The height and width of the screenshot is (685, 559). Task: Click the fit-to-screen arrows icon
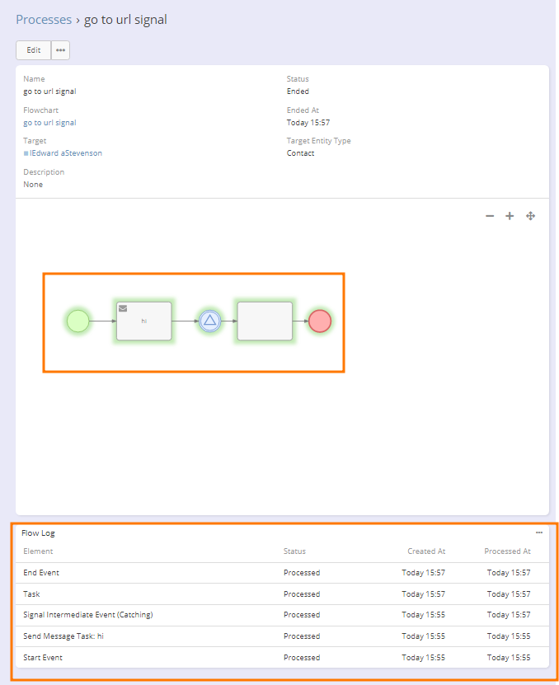click(x=531, y=216)
